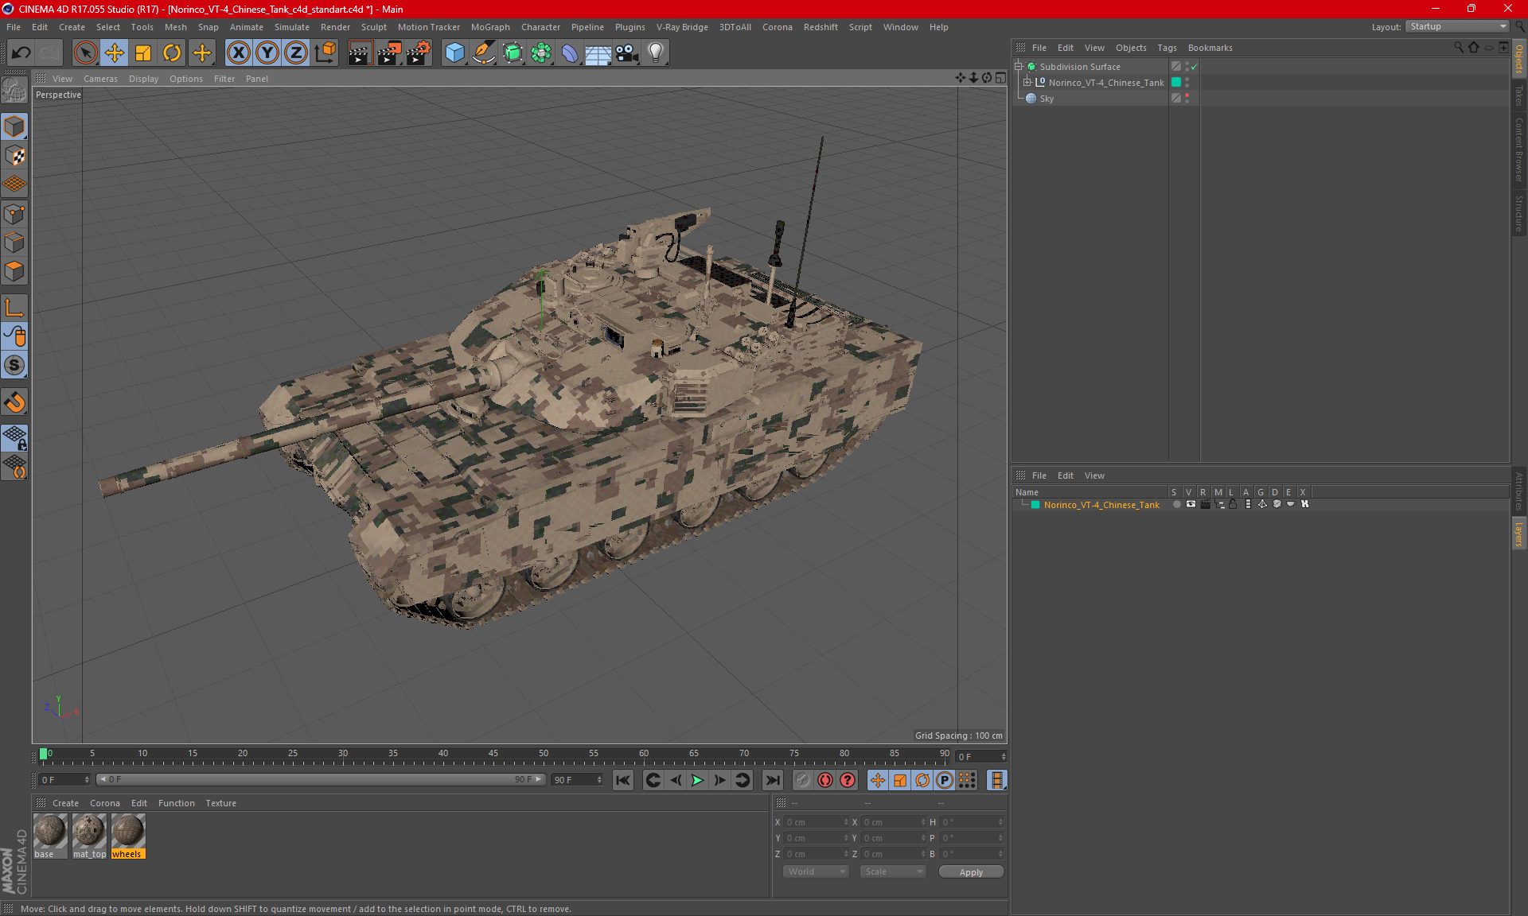Open the viewport Cameras menu
Viewport: 1528px width, 916px height.
click(100, 79)
